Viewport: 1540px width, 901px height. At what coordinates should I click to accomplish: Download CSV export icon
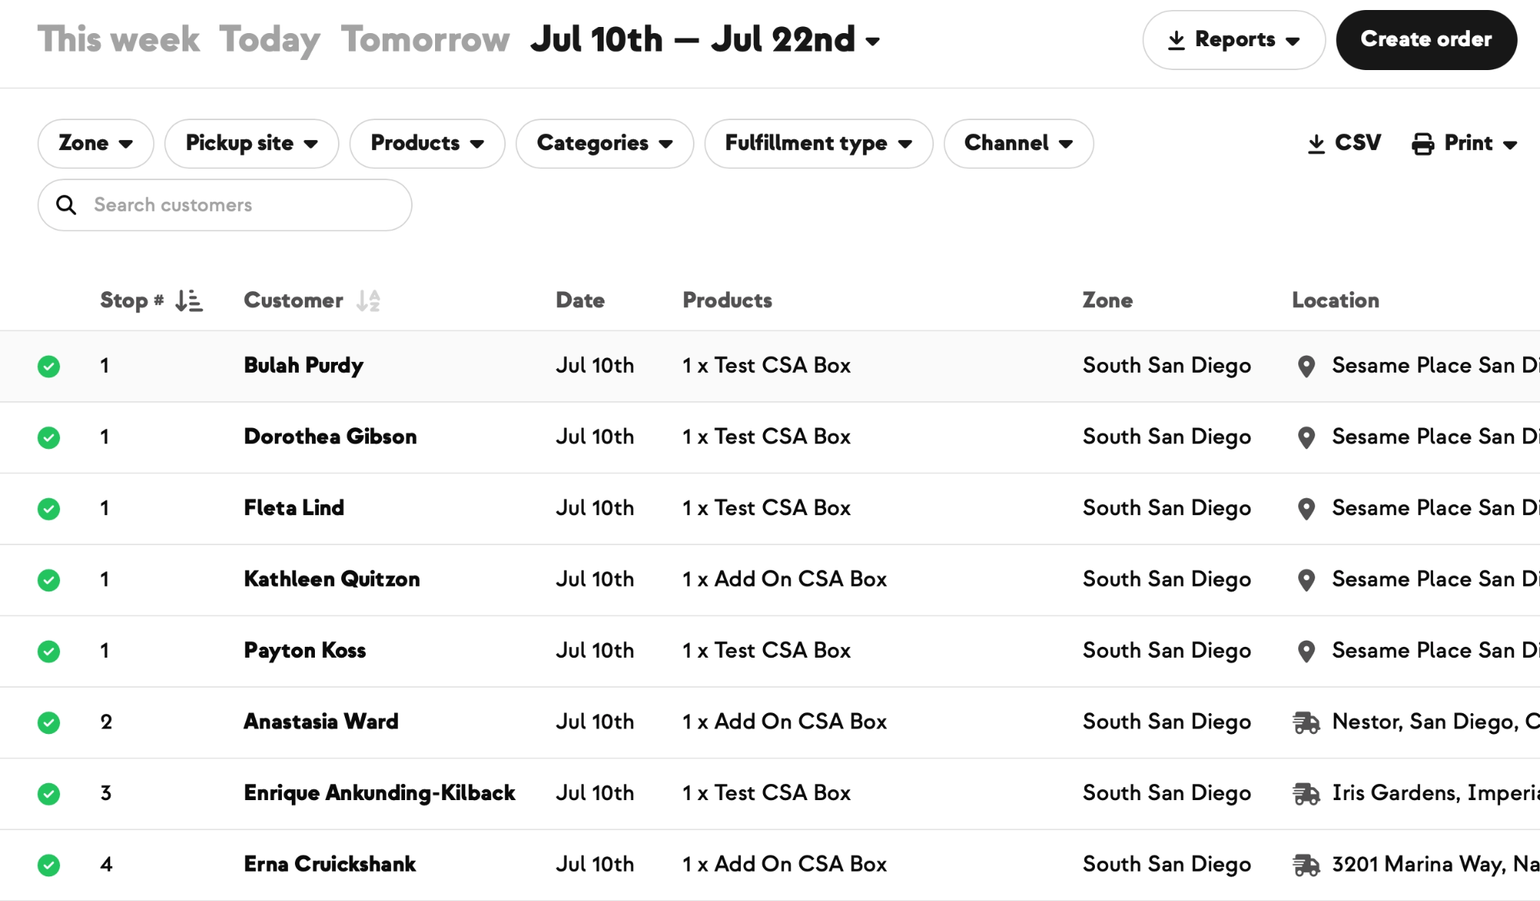(1316, 143)
